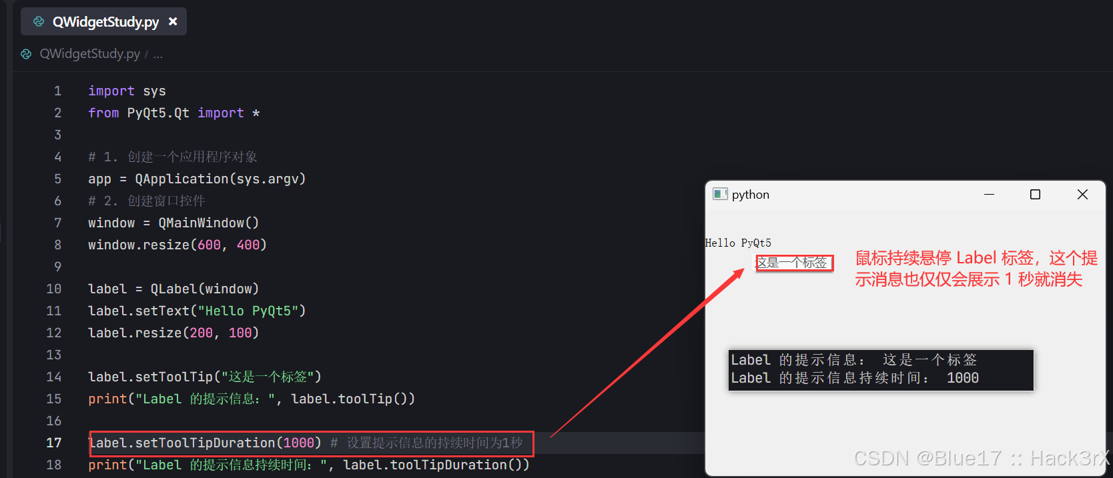Click line number 10 in the gutter
The width and height of the screenshot is (1113, 478).
click(54, 289)
